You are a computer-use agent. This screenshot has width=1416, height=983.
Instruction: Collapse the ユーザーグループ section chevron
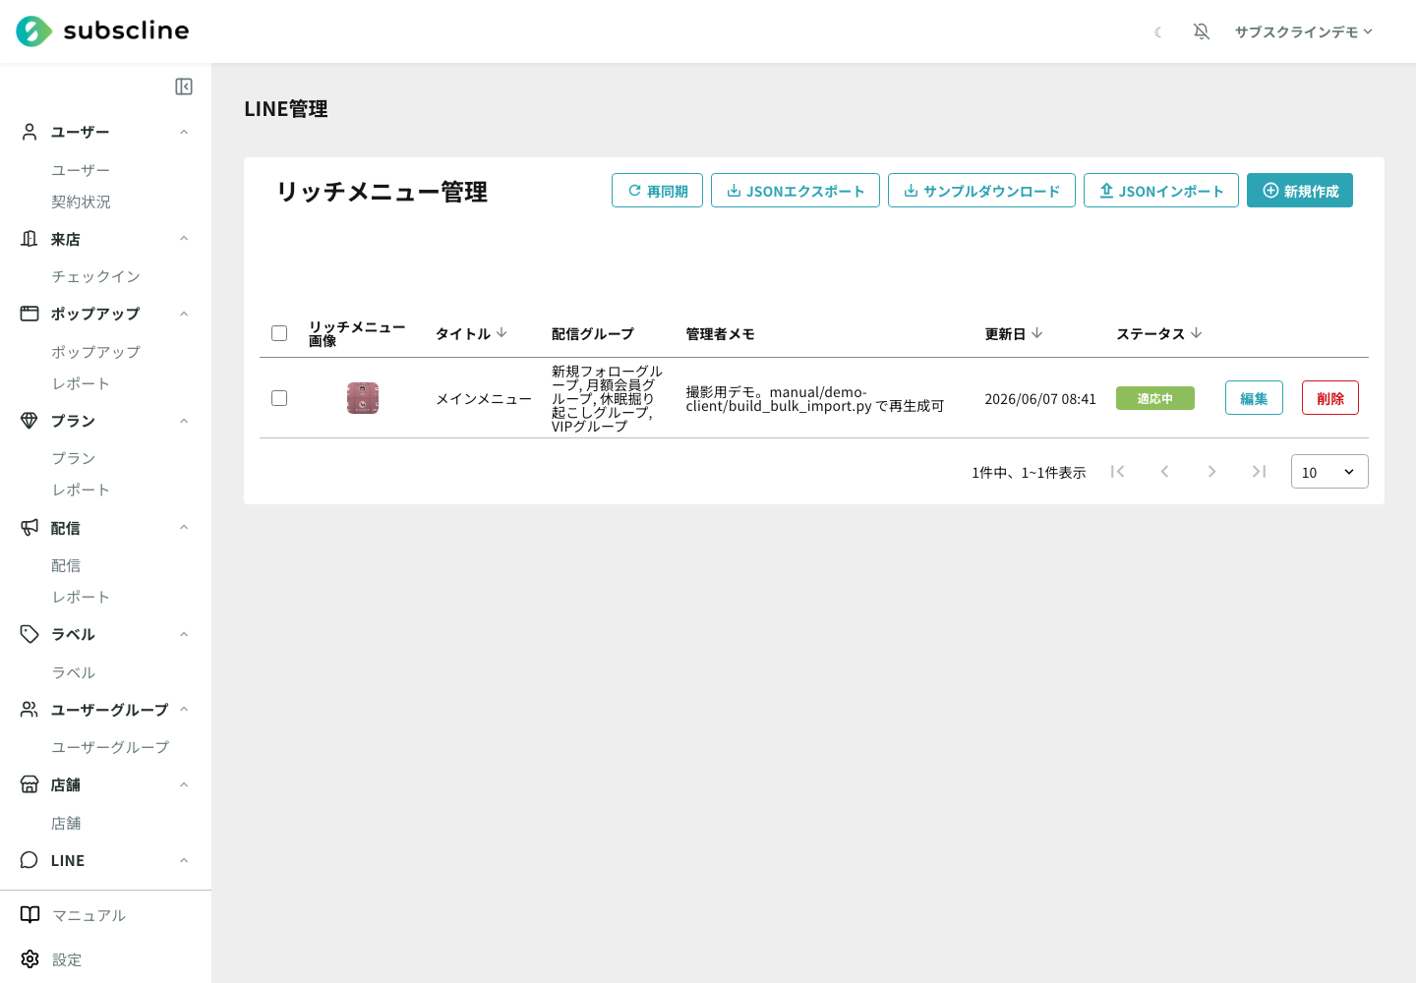click(184, 710)
